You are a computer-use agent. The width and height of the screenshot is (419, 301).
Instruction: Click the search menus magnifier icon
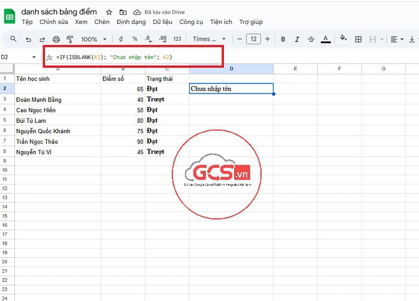(x=13, y=39)
